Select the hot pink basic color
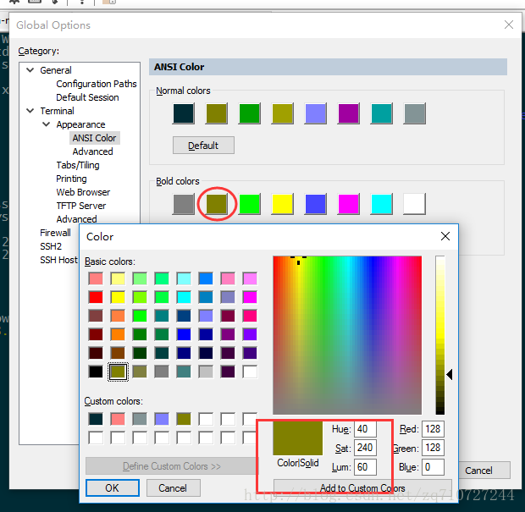525x512 pixels. click(x=250, y=316)
